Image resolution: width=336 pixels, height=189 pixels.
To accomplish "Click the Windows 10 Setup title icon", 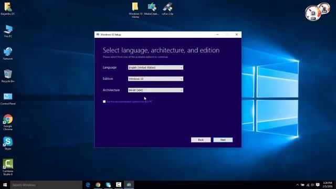I will (98, 34).
